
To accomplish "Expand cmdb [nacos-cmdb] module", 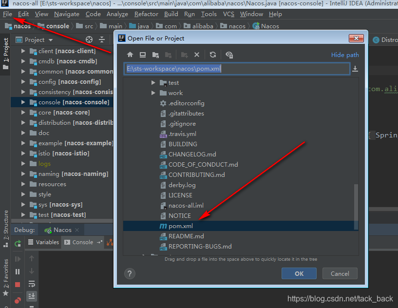I will (x=23, y=61).
